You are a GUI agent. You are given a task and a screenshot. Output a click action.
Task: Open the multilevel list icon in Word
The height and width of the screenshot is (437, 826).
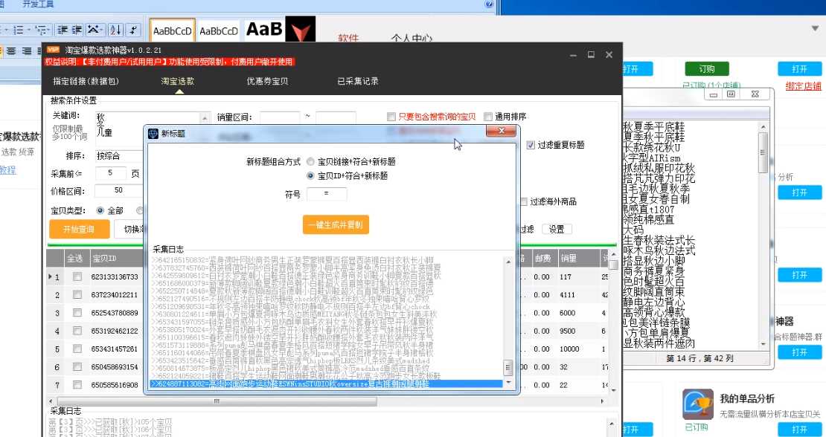pos(42,30)
